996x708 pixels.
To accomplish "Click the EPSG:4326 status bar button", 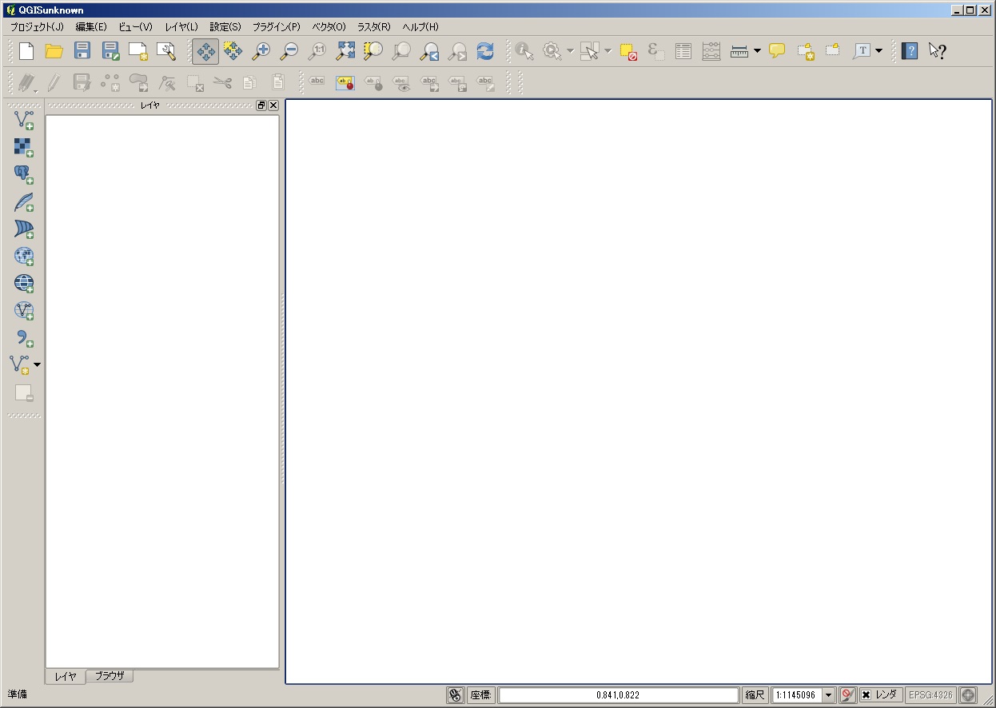I will click(x=929, y=694).
